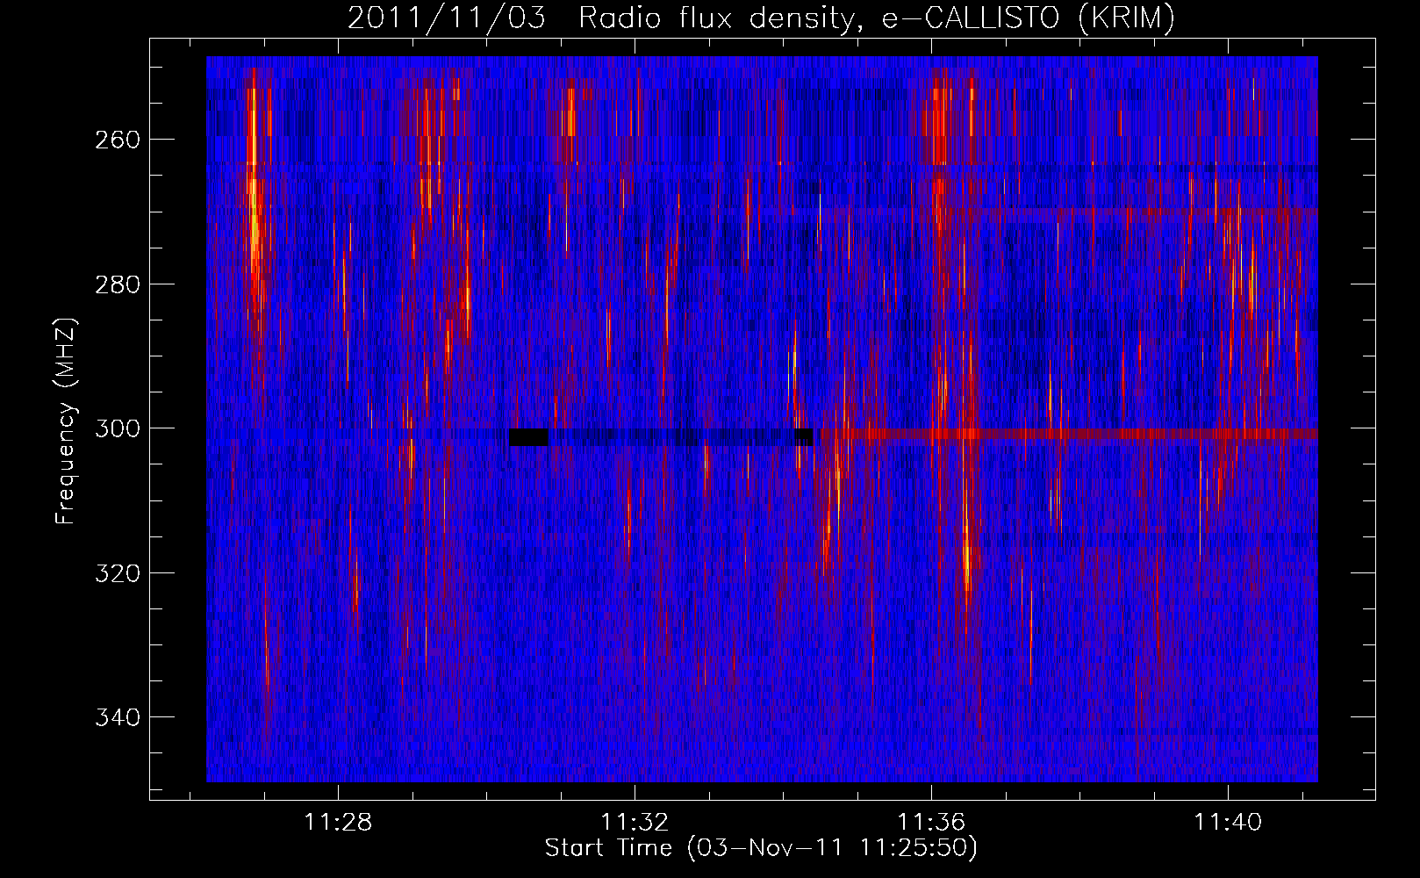Click the 'Start Time (03-Nov-11 11:25:50)' label
This screenshot has height=878, width=1420.
[x=761, y=848]
